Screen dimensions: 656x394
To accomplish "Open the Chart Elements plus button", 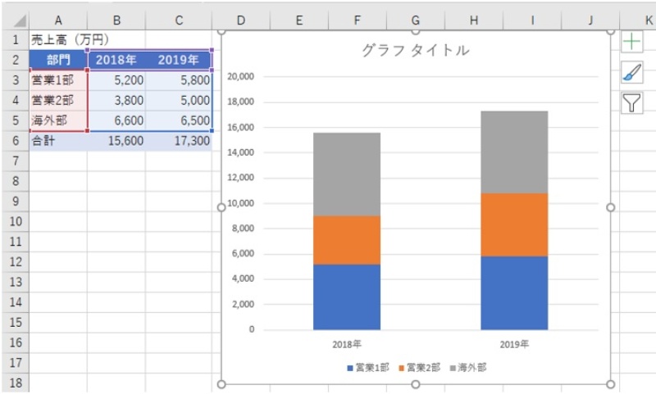I will pyautogui.click(x=631, y=42).
